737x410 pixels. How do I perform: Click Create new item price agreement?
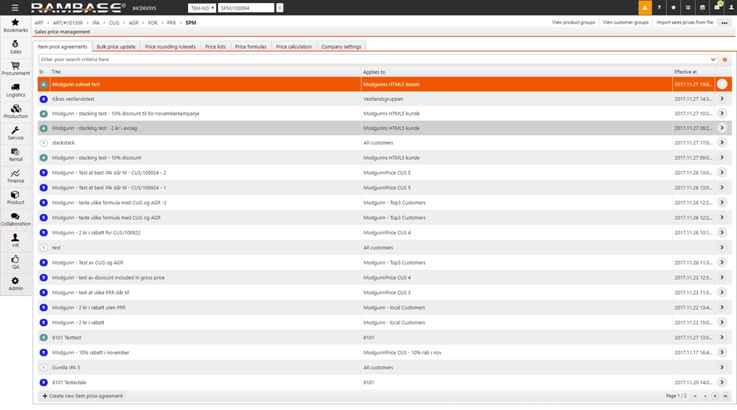(x=83, y=396)
